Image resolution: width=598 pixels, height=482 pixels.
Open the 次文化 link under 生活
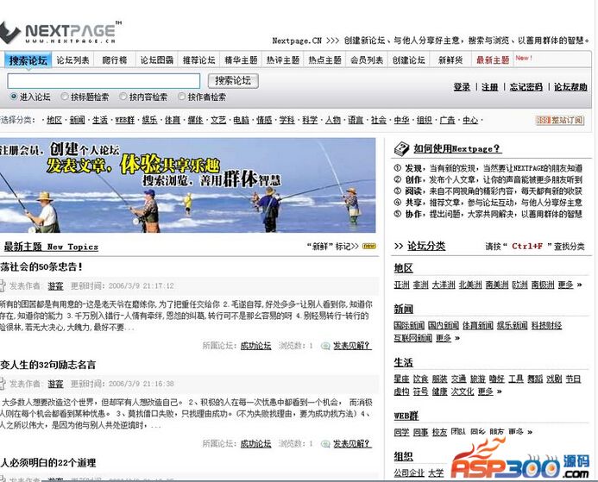[x=463, y=391]
